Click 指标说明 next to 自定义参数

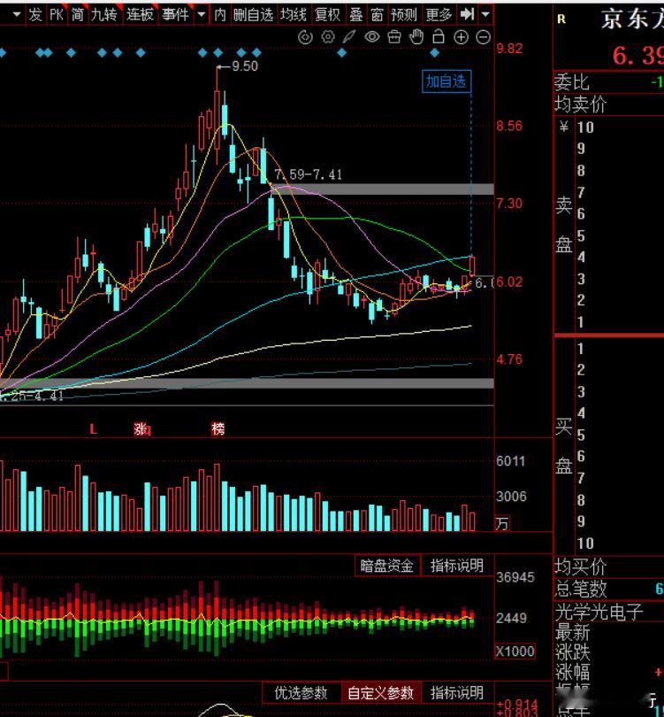tap(457, 693)
